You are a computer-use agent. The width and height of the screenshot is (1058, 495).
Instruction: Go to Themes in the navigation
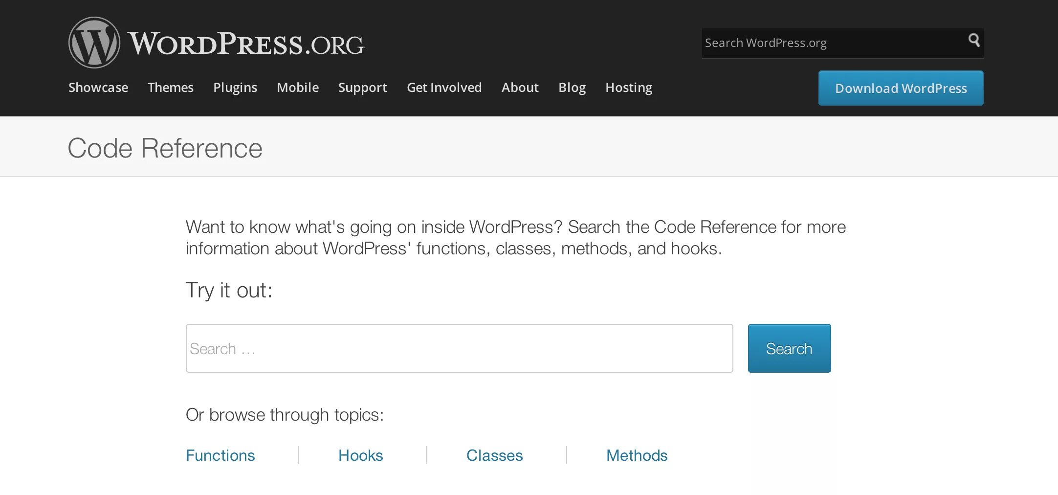(x=171, y=88)
